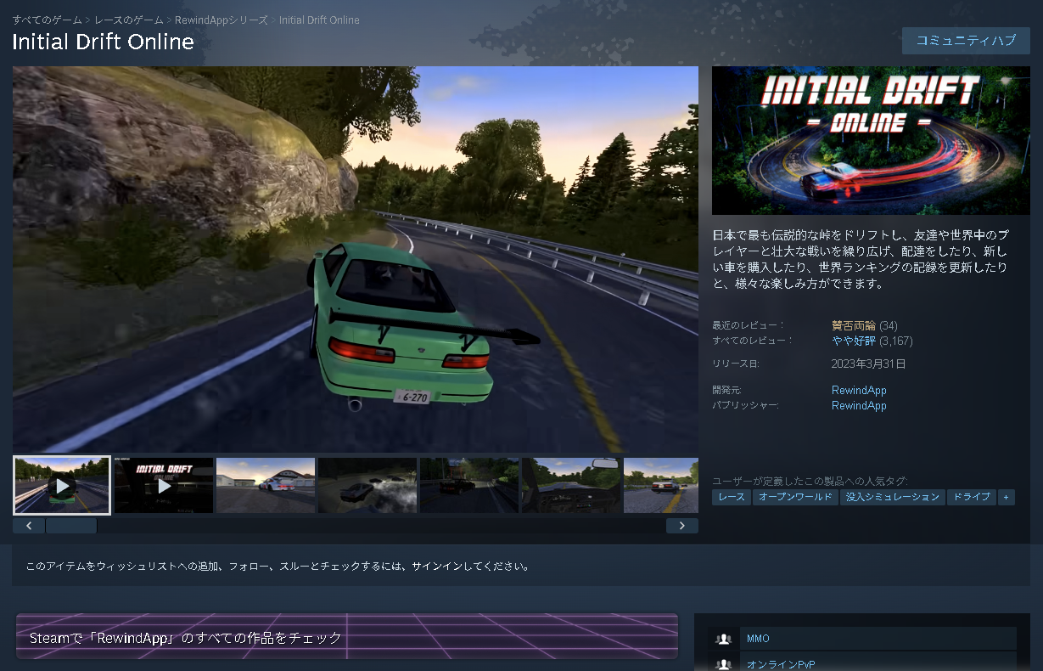Open the drifting smoke screenshot thumbnail
This screenshot has width=1043, height=671.
469,485
